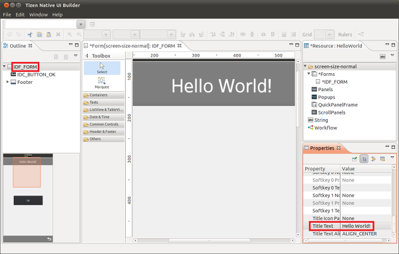Click the Undo arrow icon in toolbar

pos(10,35)
